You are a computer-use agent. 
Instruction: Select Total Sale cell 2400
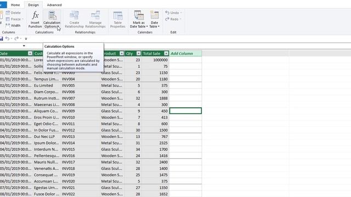tap(155, 162)
